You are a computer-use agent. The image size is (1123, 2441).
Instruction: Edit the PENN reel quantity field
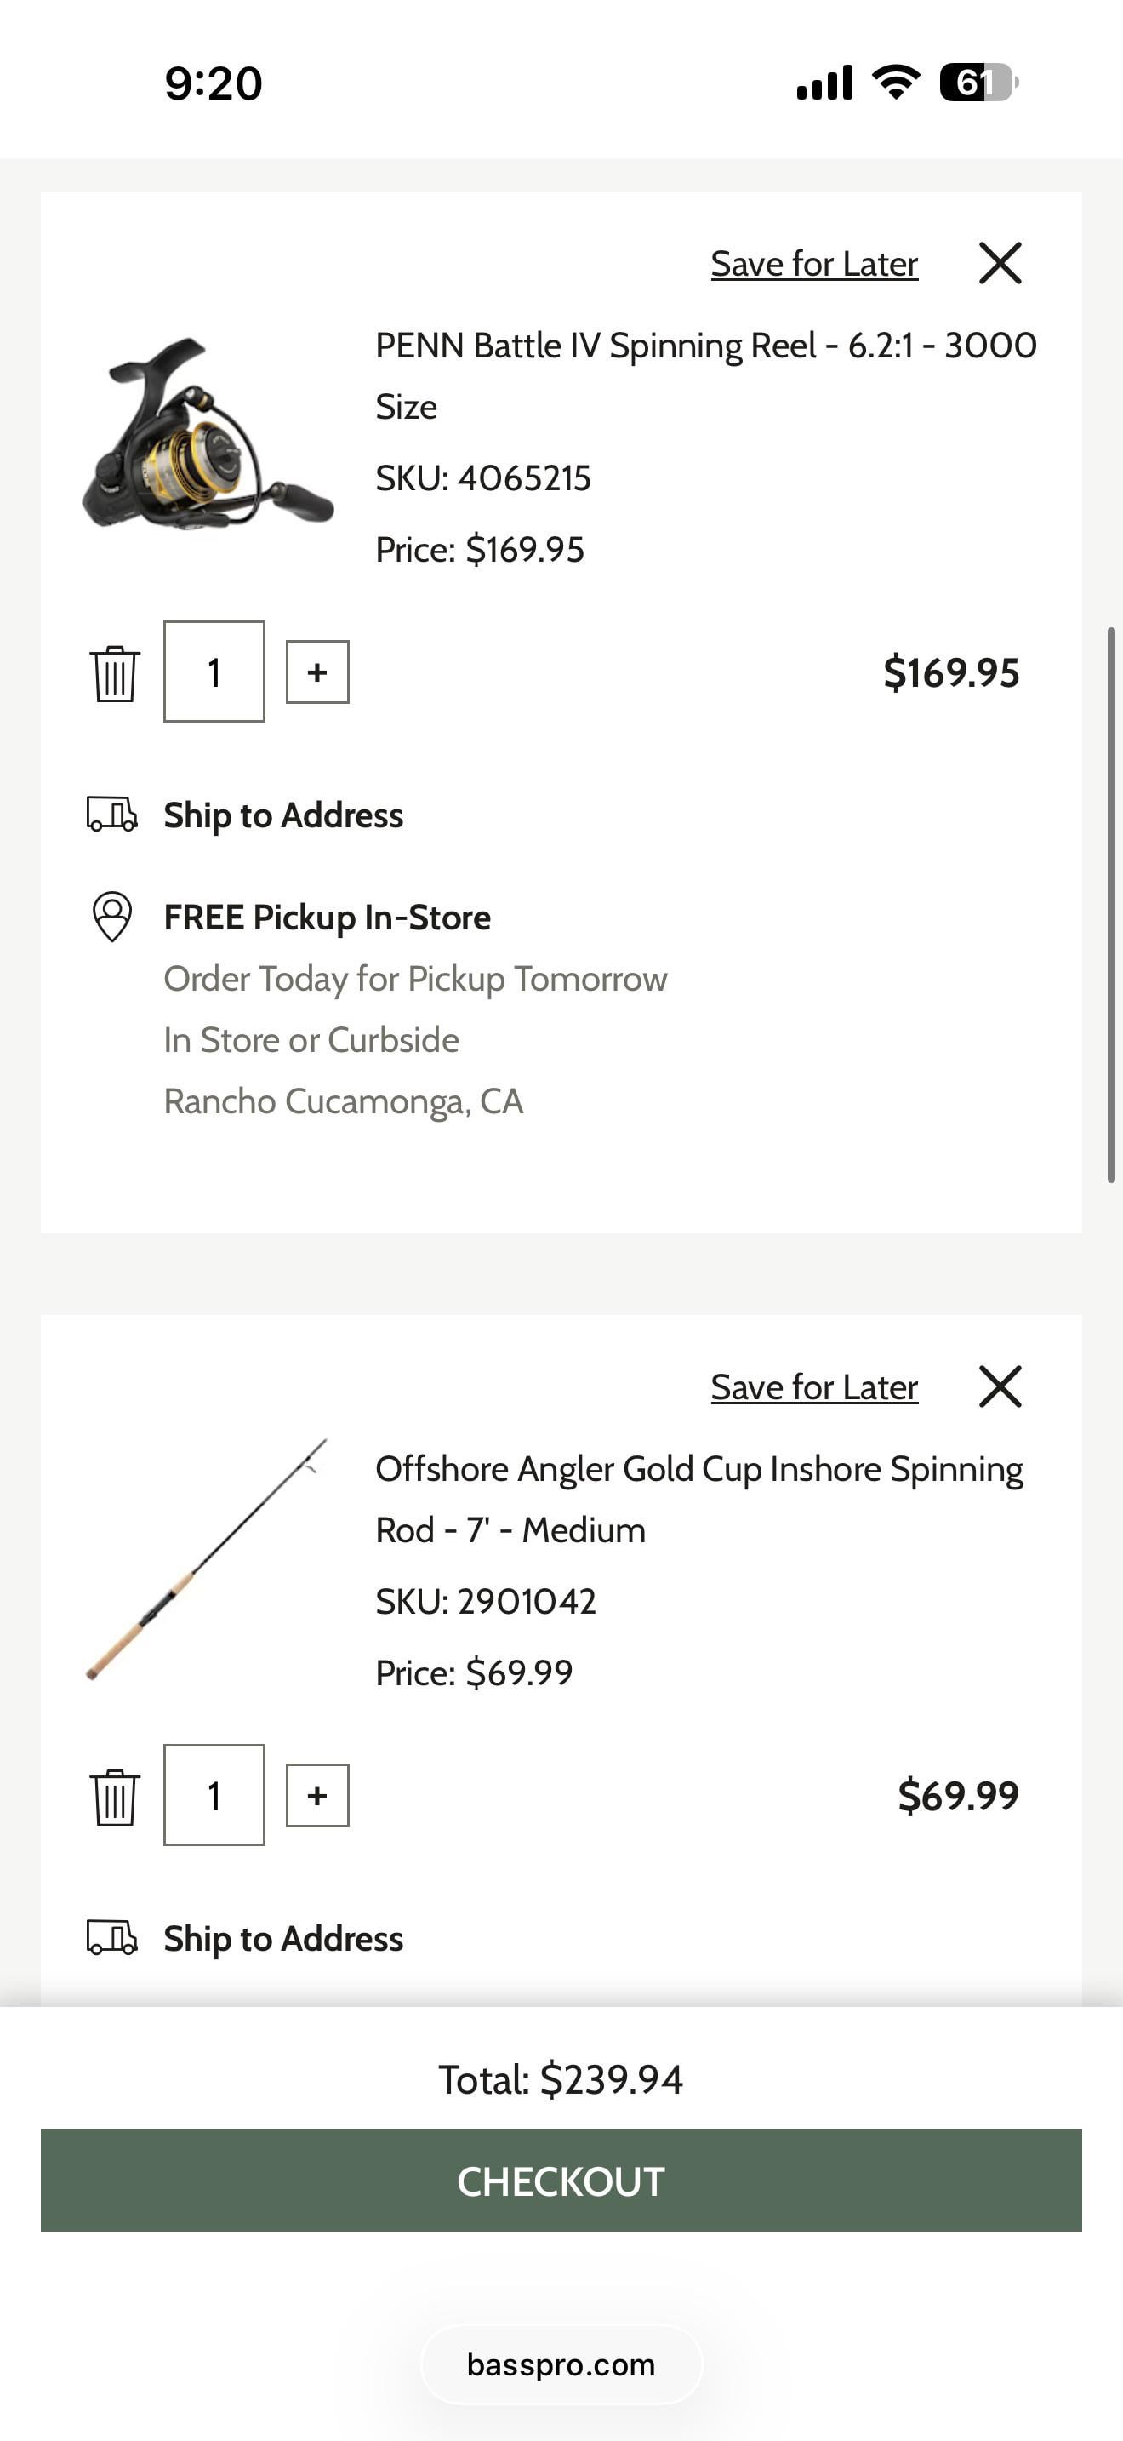tap(214, 672)
